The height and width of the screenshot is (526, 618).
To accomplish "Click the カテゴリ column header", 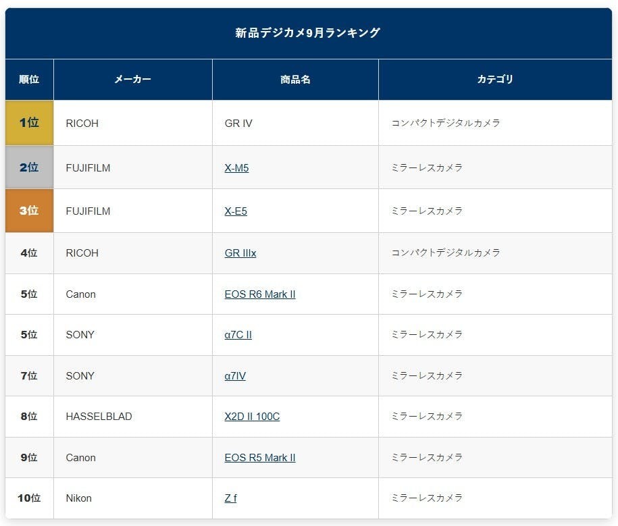I will tap(496, 79).
